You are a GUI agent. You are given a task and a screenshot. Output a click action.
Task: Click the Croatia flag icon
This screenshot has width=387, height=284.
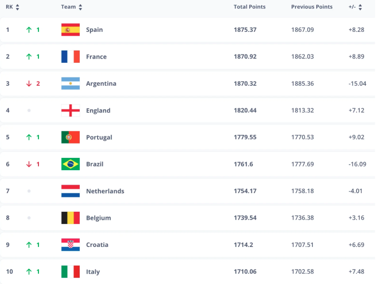click(70, 245)
